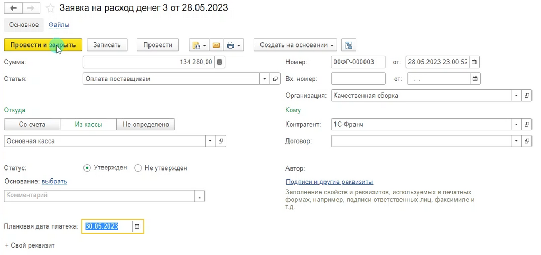
Task: Switch source to Со счета
Action: click(32, 125)
